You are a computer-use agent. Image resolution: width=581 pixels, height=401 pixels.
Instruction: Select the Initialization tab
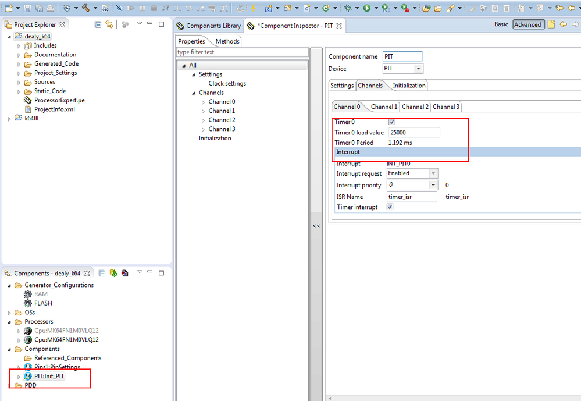[x=409, y=86]
